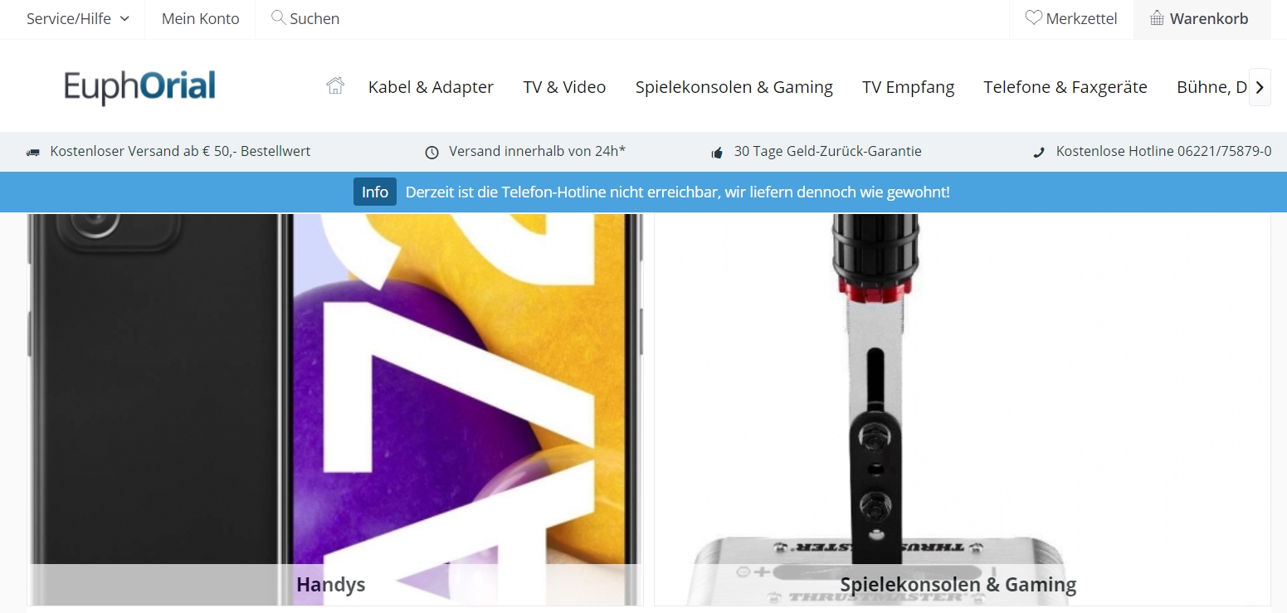Screen dimensions: 1287x613
Task: Click the blue Info badge
Action: (375, 192)
